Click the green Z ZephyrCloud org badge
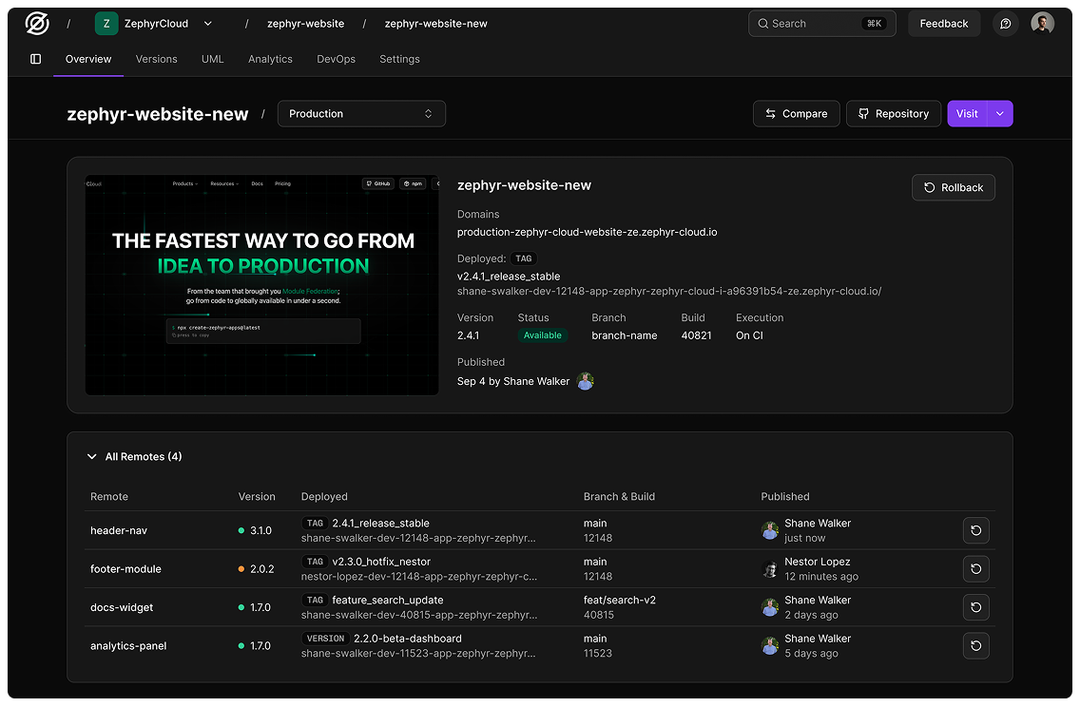Screen dimensions: 1080x707 tap(106, 24)
